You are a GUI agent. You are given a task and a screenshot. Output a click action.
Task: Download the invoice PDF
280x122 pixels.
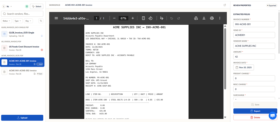tap(204, 18)
